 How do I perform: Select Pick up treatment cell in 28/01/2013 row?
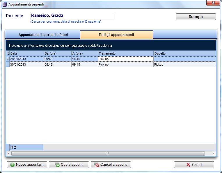(x=126, y=59)
